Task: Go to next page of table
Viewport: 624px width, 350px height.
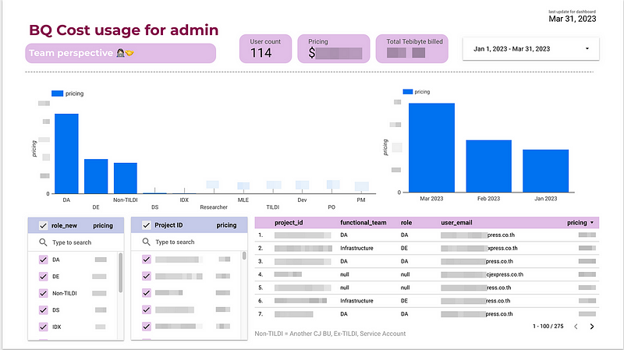Action: (592, 327)
